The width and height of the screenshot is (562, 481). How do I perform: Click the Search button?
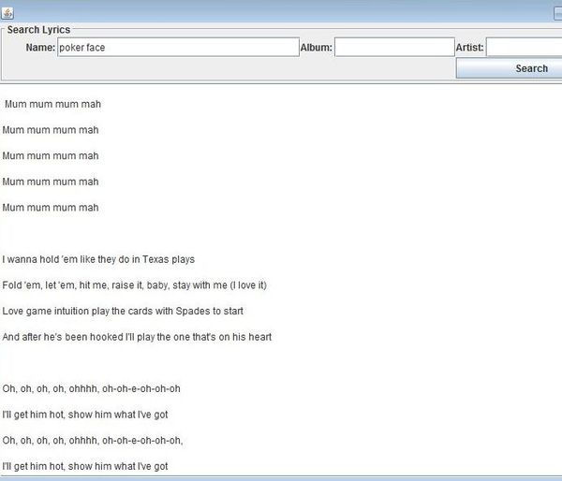[509, 68]
